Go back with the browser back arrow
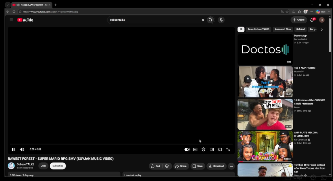The image size is (333, 181). point(8,12)
